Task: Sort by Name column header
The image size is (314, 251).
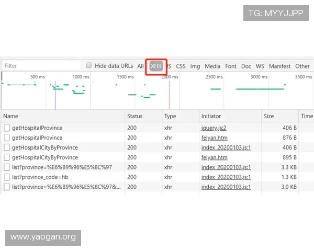Action: pos(63,116)
